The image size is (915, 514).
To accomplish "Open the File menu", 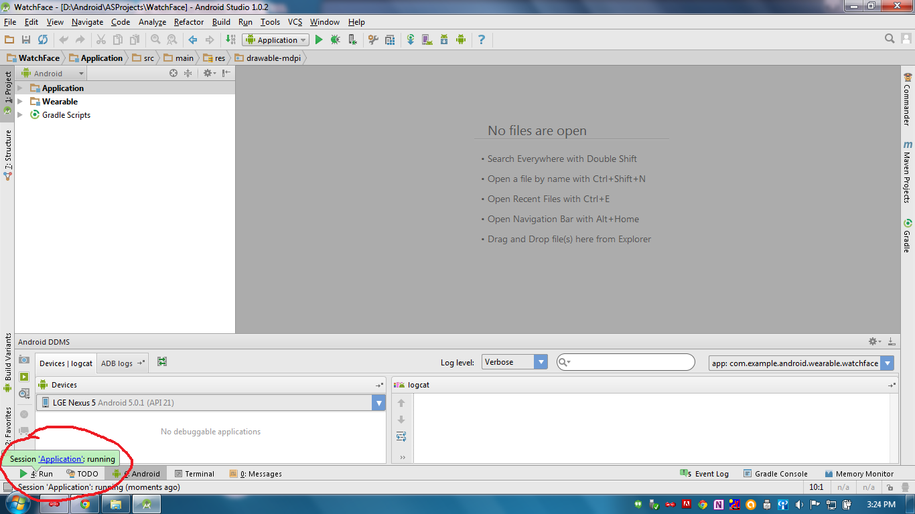I will click(x=9, y=22).
